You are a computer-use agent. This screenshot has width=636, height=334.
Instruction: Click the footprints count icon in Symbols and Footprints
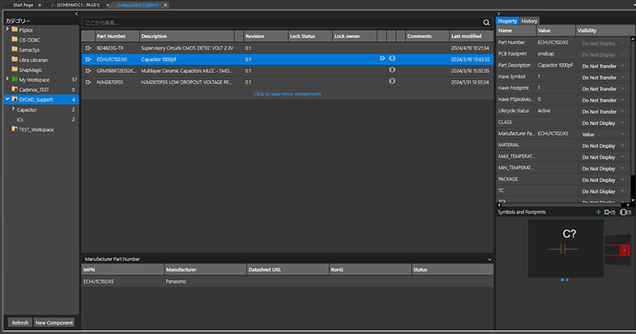625,212
